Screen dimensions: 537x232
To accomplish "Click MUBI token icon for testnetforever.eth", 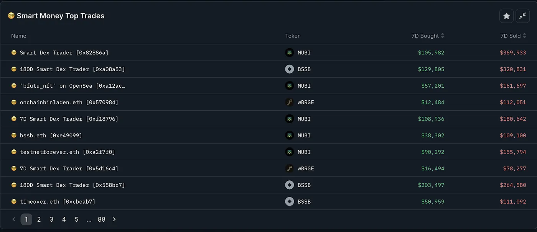I will [x=290, y=152].
